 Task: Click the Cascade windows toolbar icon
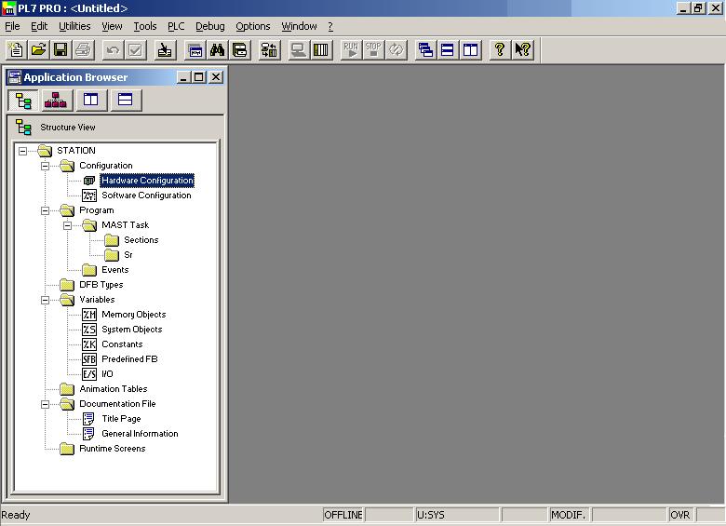pyautogui.click(x=425, y=49)
